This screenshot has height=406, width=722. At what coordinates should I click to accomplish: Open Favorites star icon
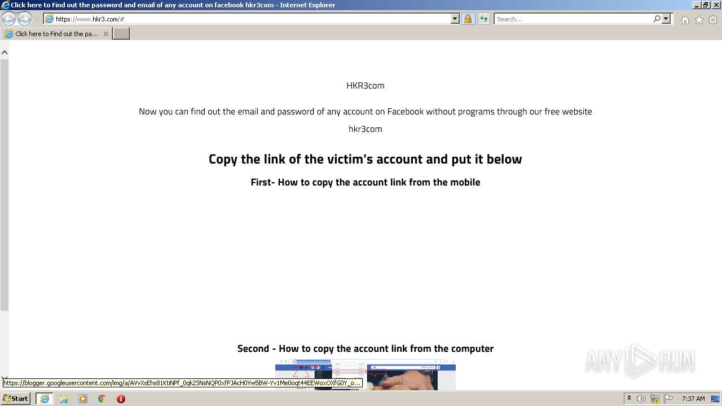pyautogui.click(x=699, y=20)
